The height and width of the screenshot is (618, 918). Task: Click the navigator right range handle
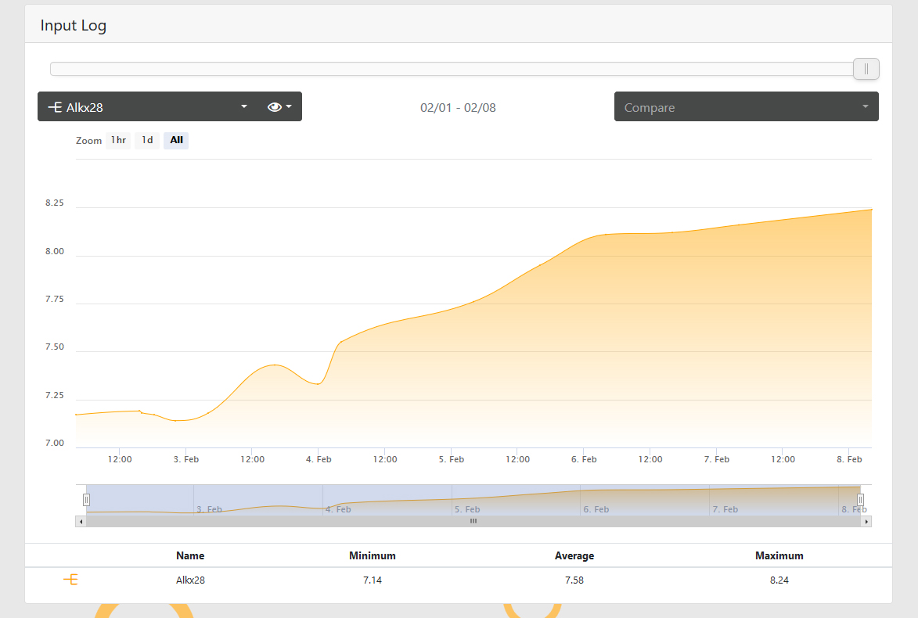click(x=860, y=500)
